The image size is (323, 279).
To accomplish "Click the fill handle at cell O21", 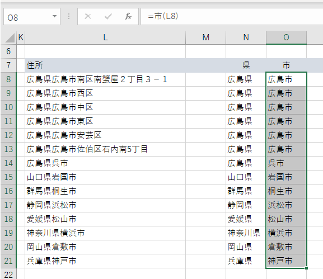I will [307, 268].
